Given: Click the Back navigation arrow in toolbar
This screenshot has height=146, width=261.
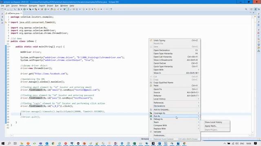Looking at the screenshot, I should (99, 9).
